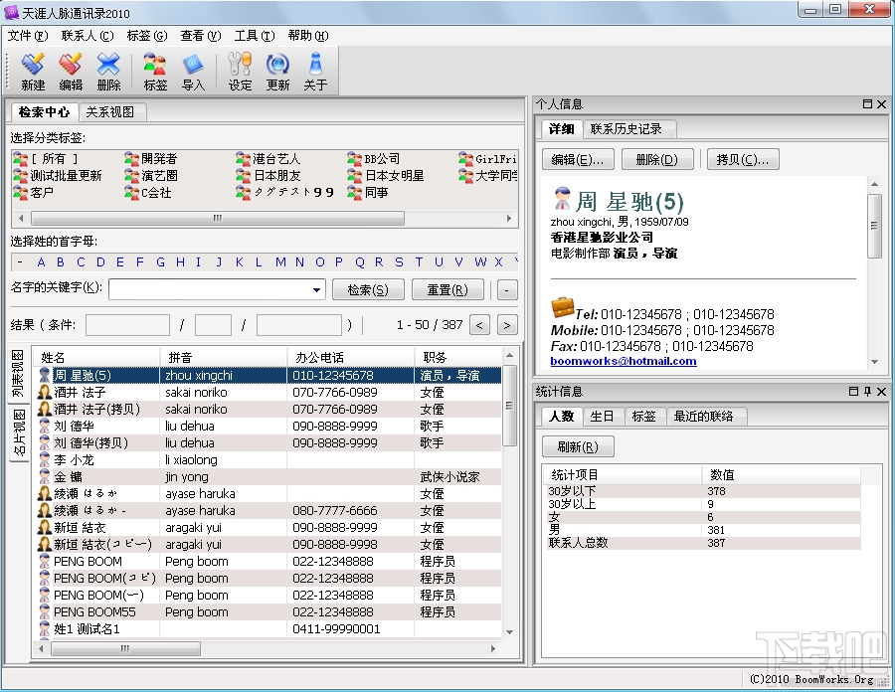
Task: Click the 删除(D) button in 个人信息
Action: click(657, 159)
